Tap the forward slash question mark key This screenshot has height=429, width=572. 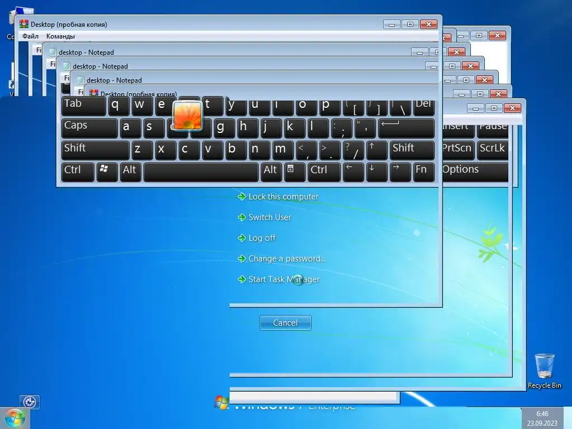[x=353, y=150]
